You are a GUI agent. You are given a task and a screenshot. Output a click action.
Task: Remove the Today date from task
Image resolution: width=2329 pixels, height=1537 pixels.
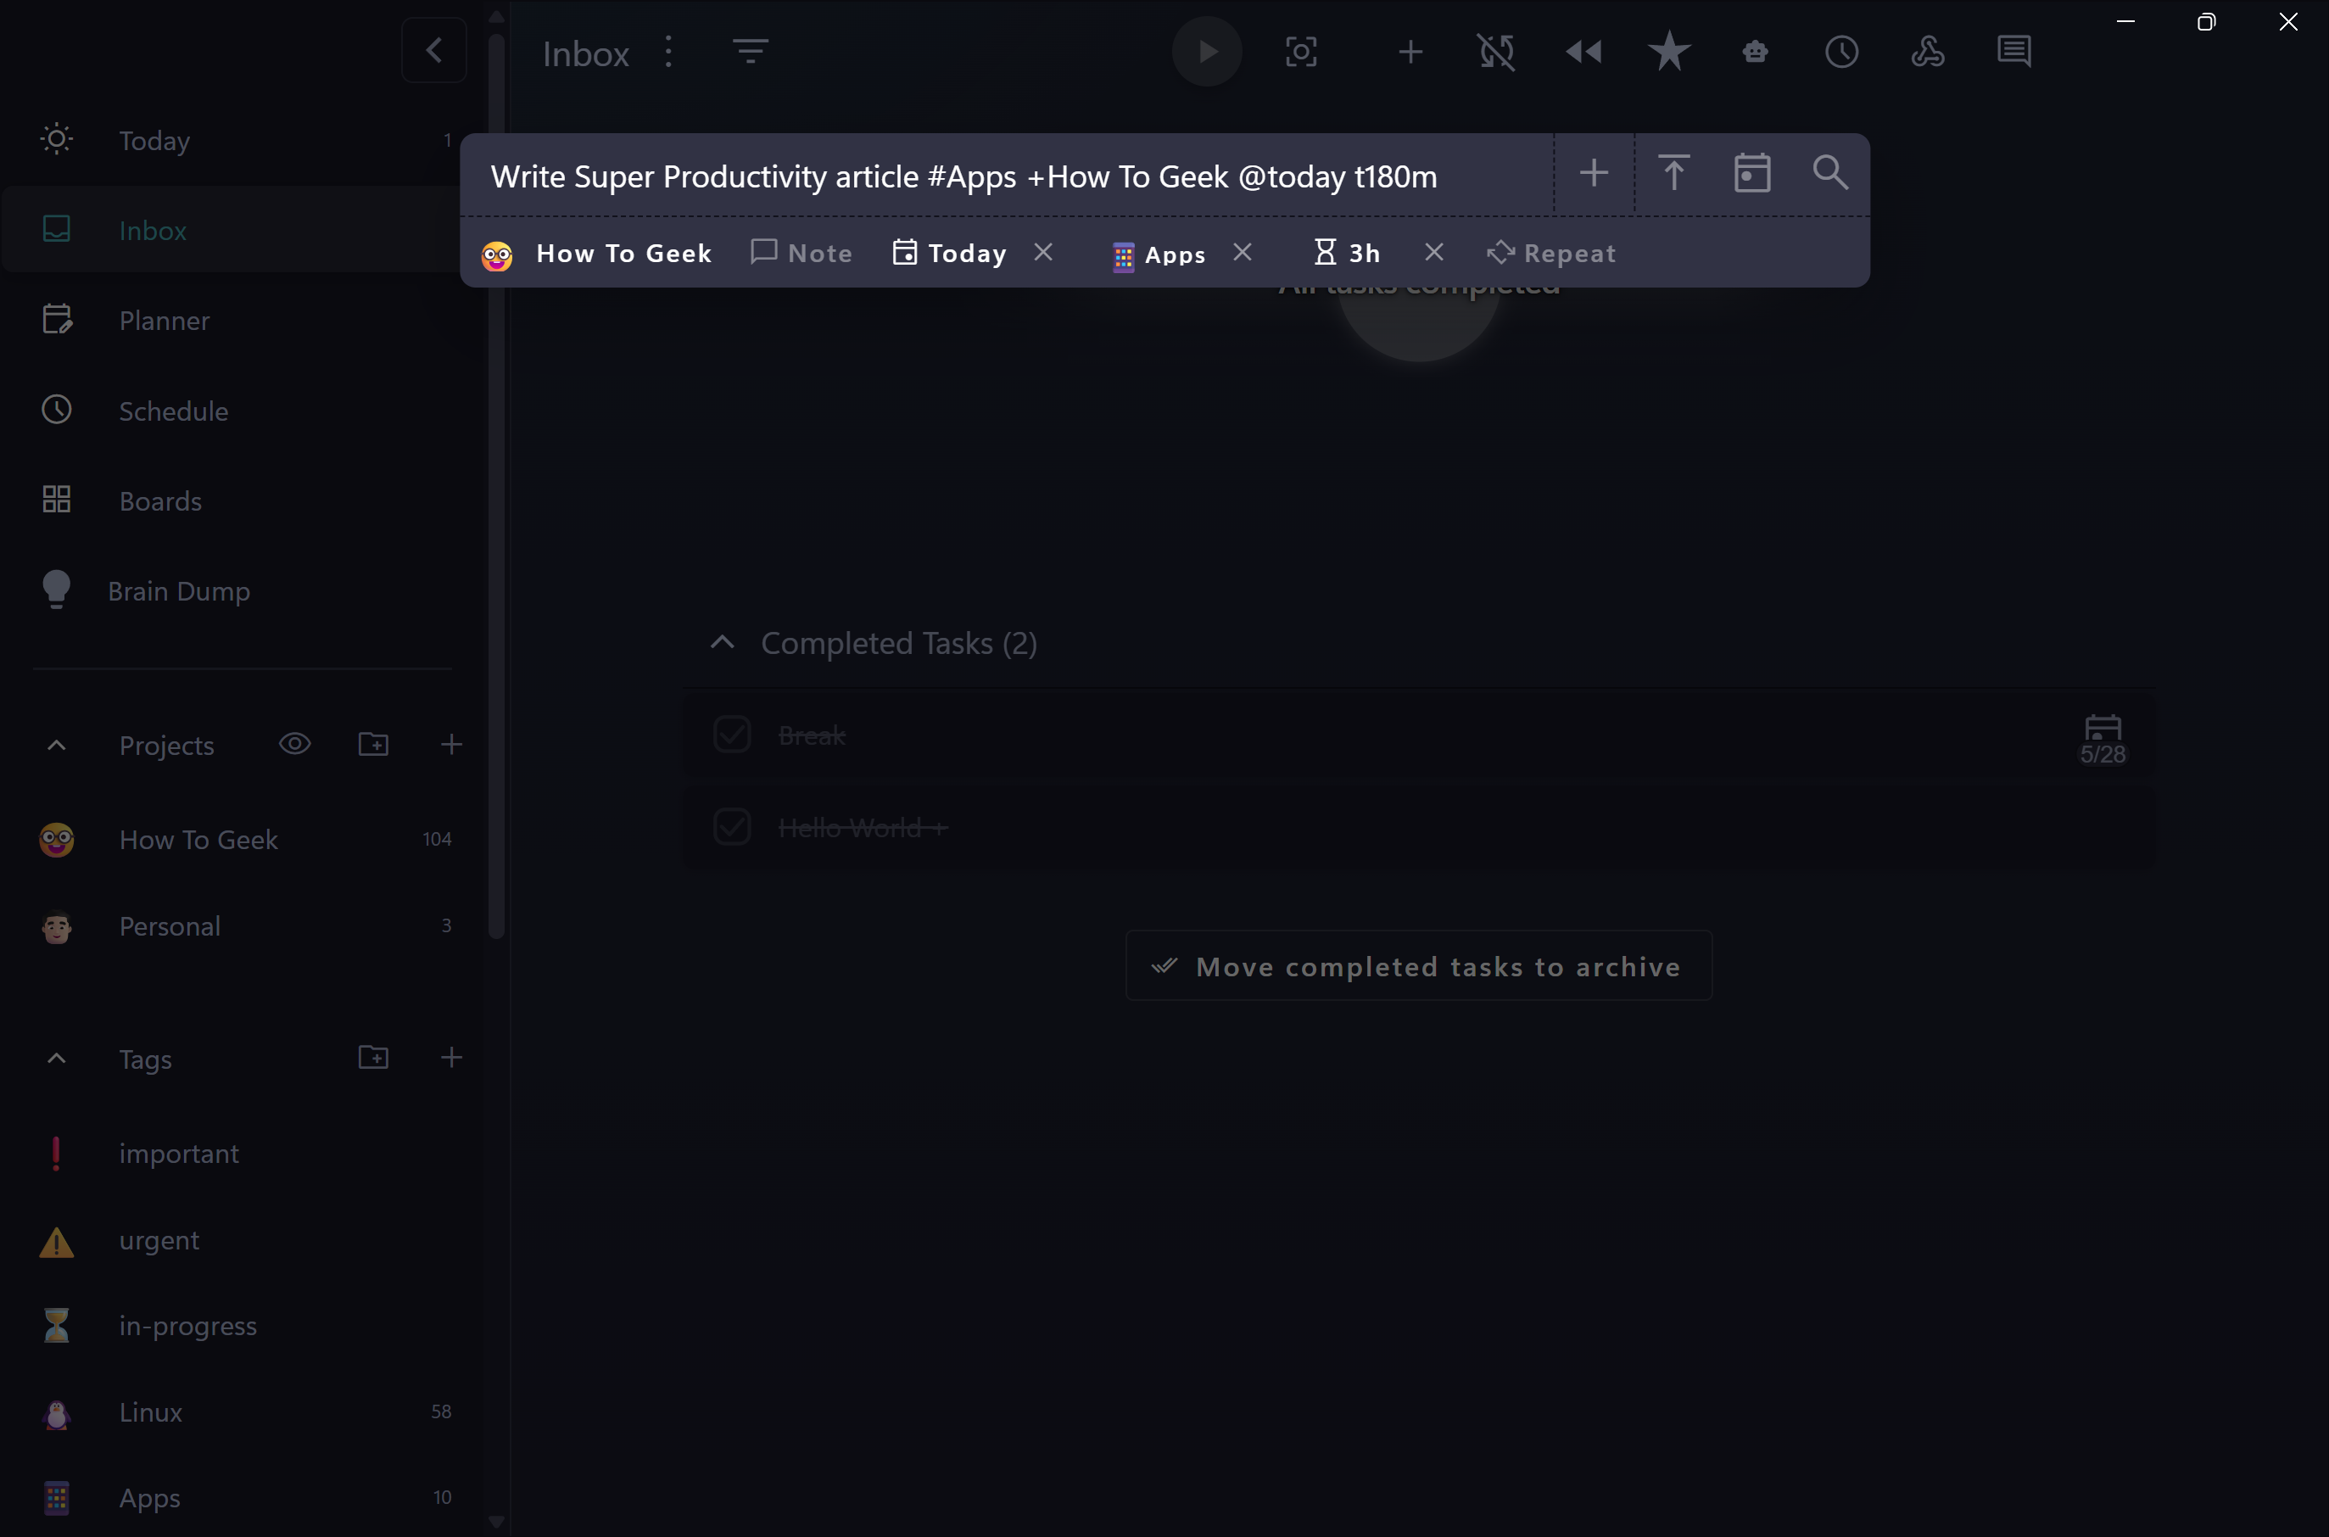(x=1043, y=253)
